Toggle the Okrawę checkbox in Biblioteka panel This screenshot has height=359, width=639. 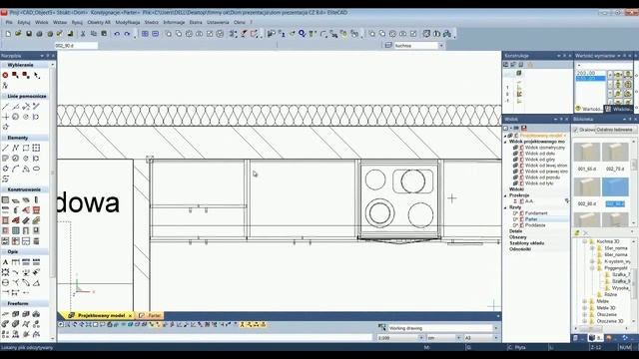[x=575, y=130]
